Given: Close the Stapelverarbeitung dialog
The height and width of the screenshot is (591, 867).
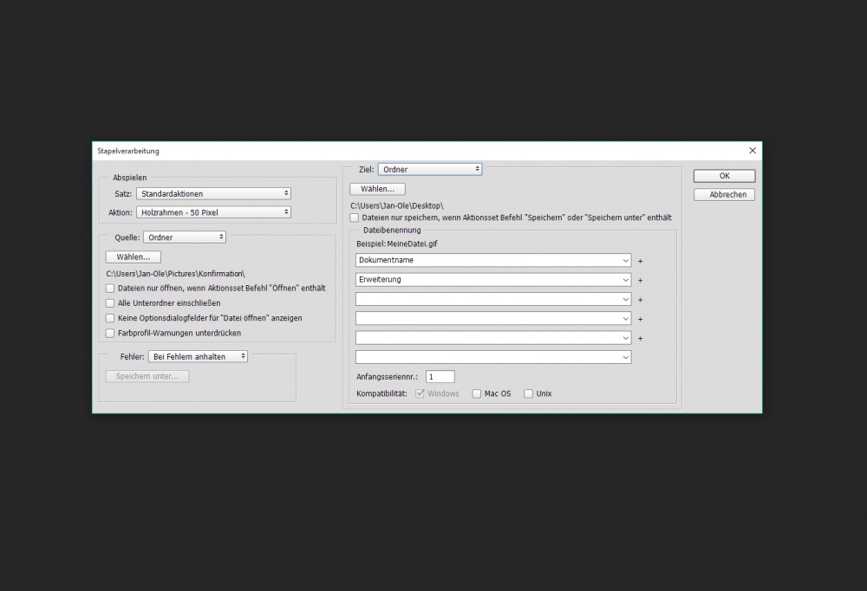Looking at the screenshot, I should pos(753,151).
